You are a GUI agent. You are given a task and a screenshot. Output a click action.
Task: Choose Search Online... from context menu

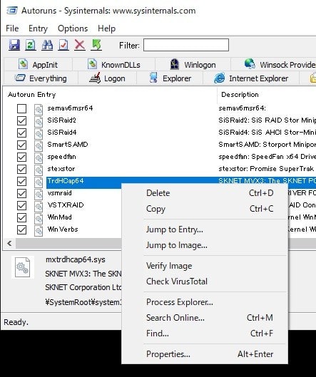[x=205, y=318]
